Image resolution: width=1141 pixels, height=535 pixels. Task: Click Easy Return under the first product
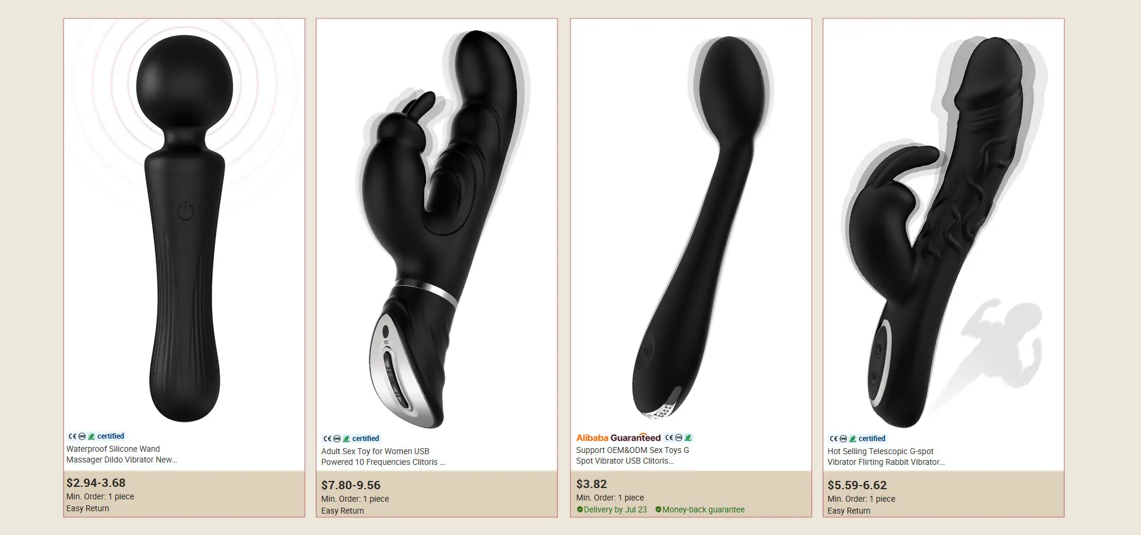88,508
